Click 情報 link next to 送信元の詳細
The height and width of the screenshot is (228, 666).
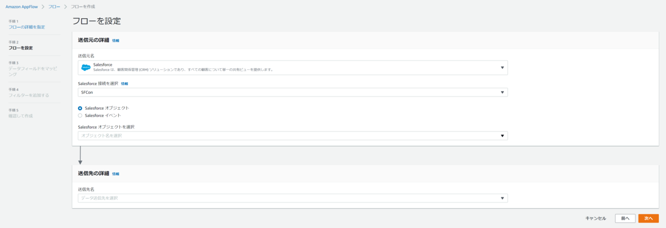pos(115,40)
